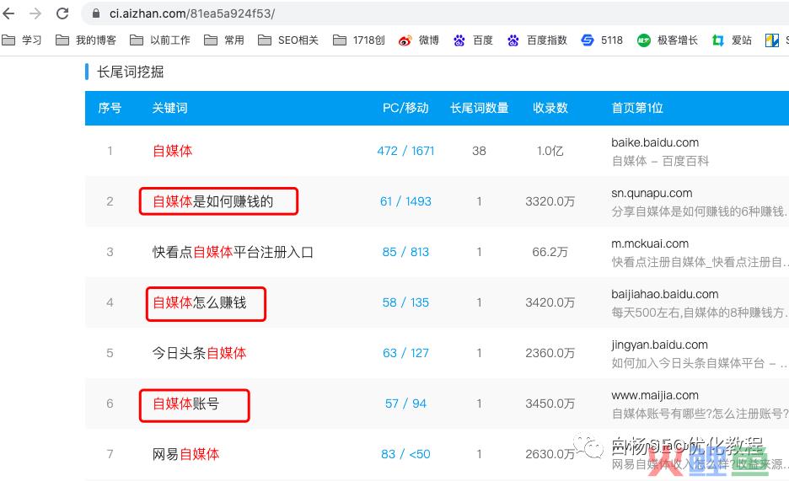Open the keyword 快看点自媒体平台注册入口
This screenshot has height=481, width=789.
(233, 252)
